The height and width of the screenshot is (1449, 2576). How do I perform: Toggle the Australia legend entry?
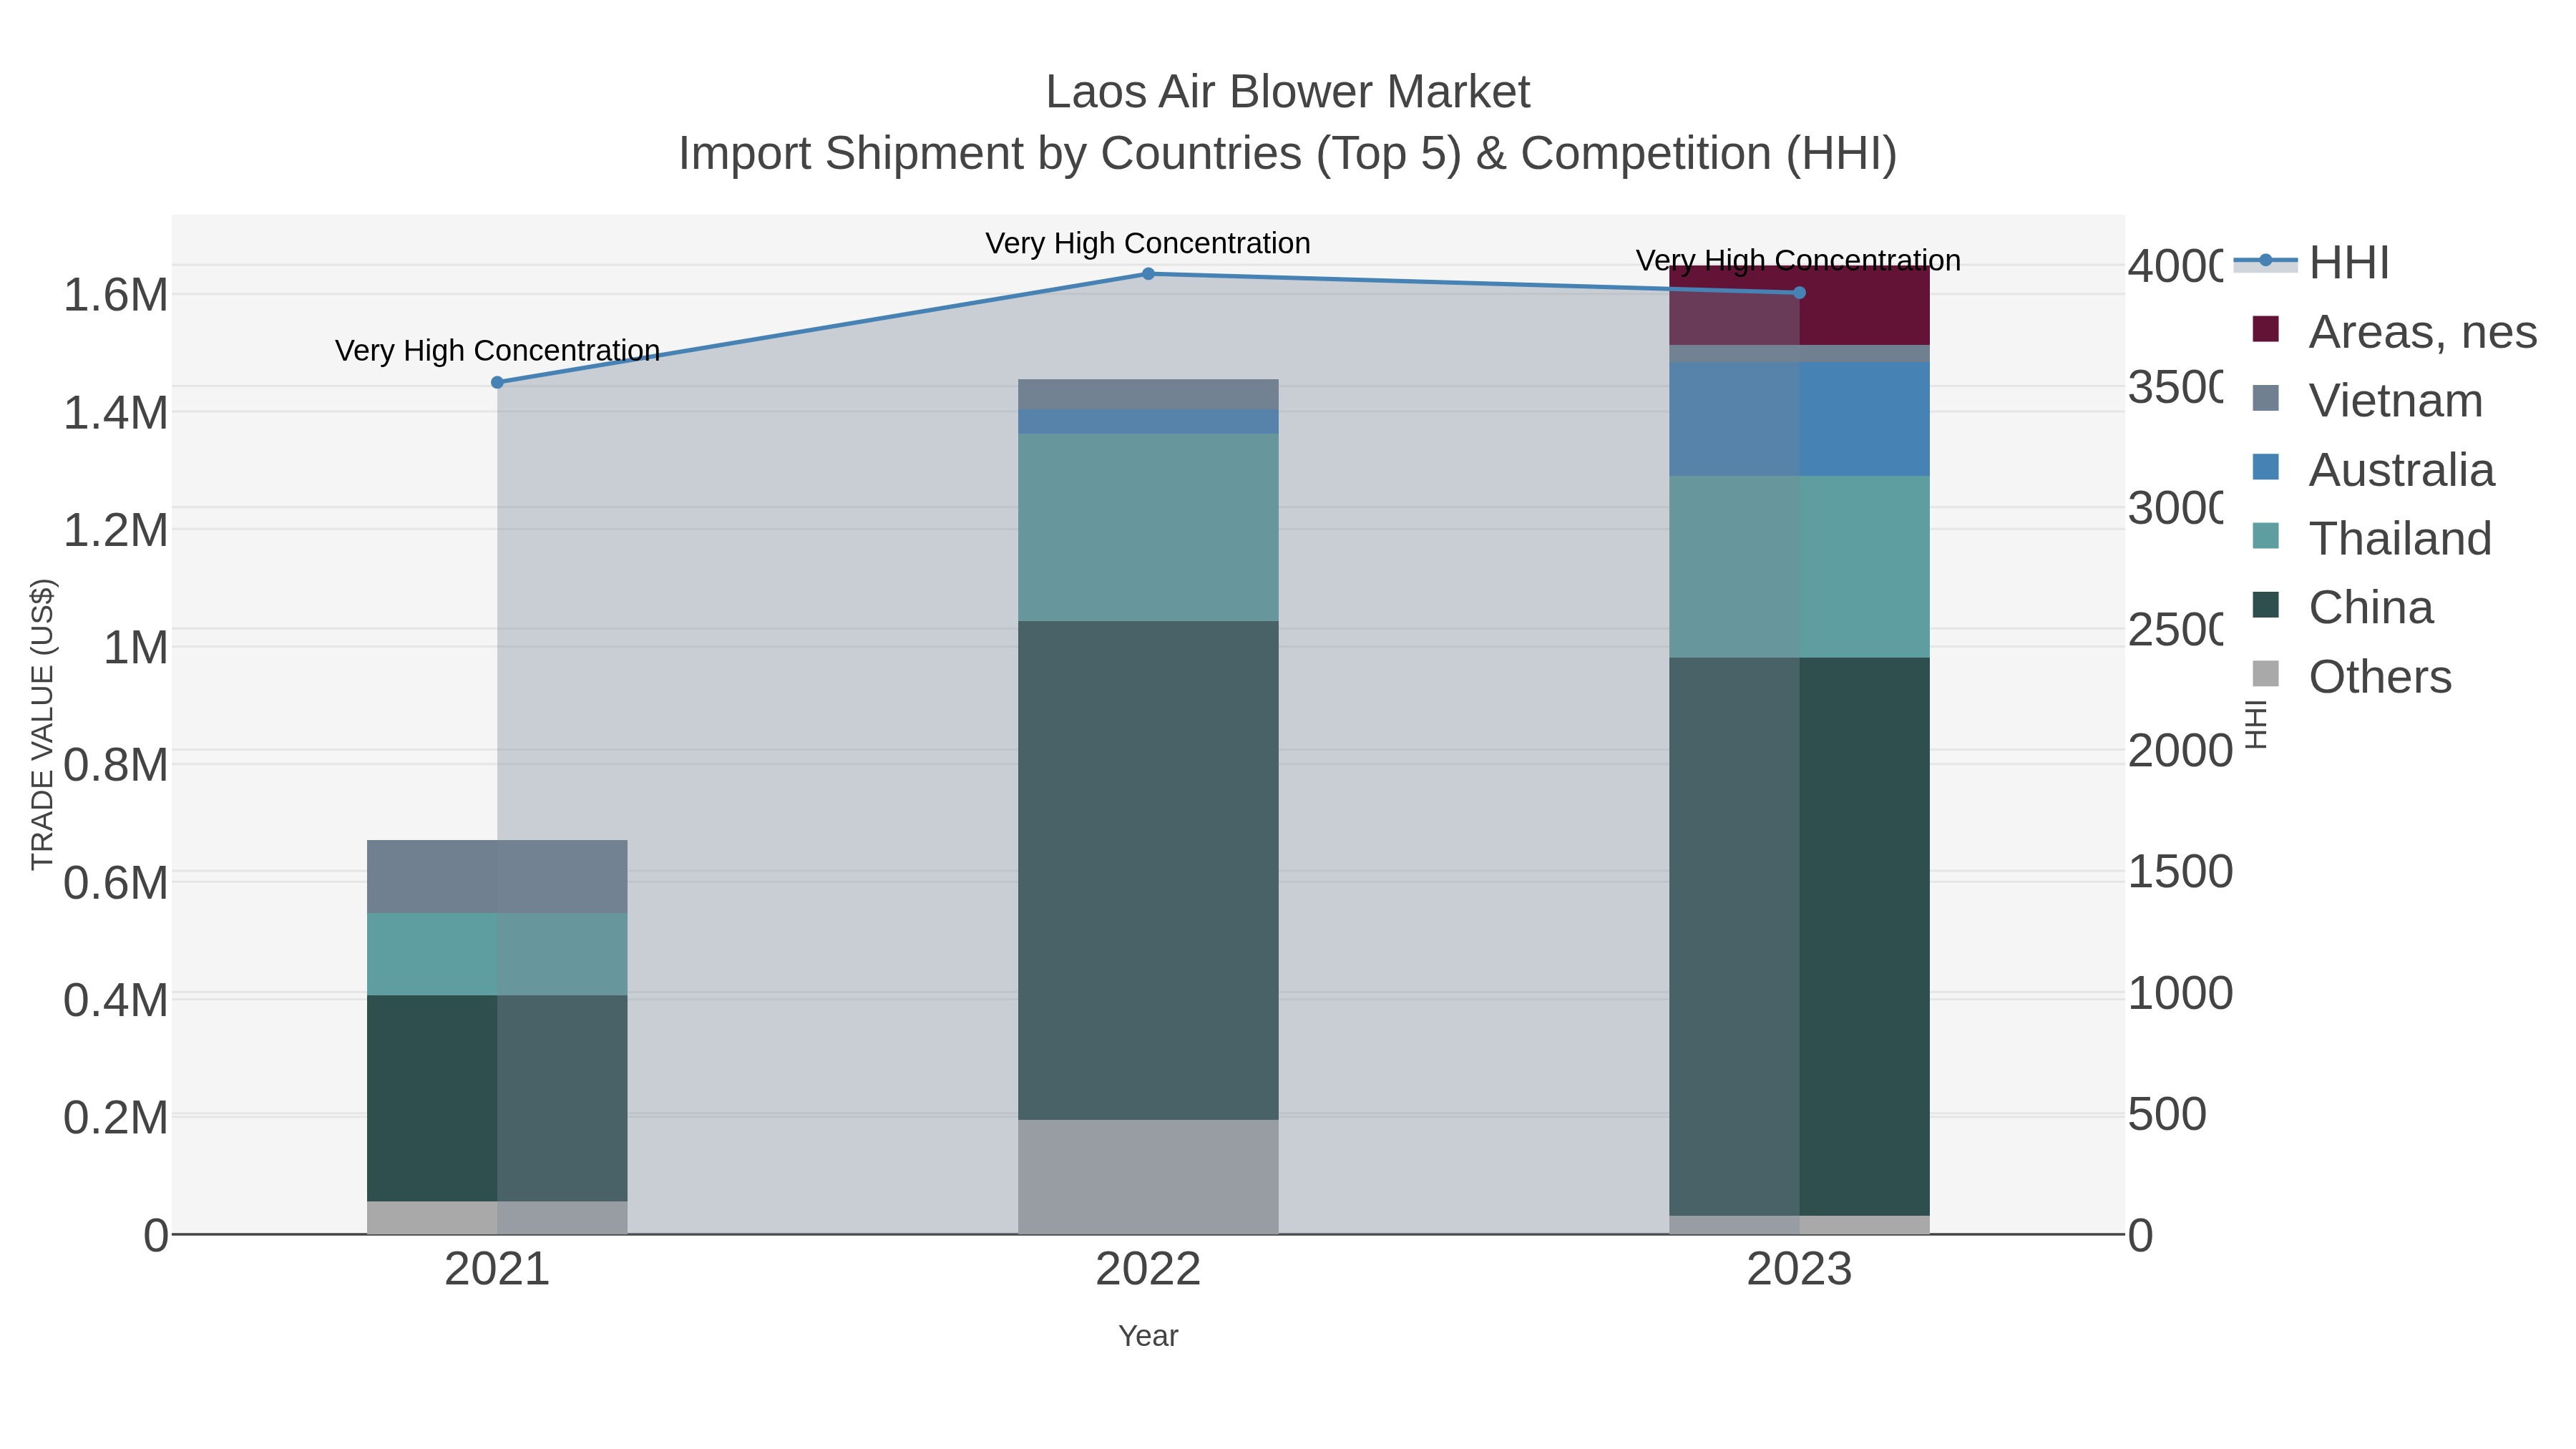(2373, 469)
